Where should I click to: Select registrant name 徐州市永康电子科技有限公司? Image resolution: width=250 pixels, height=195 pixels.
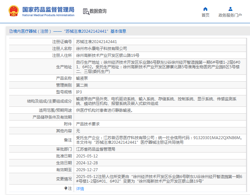pyautogui.click(x=102, y=49)
